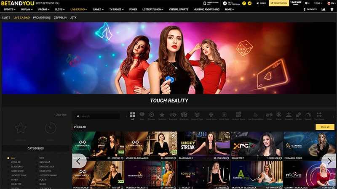
Task: Select the JACKPOT GAME category option
Action: (x=19, y=175)
